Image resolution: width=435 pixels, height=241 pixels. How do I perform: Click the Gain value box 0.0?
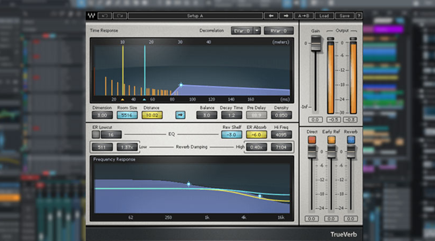pos(315,120)
